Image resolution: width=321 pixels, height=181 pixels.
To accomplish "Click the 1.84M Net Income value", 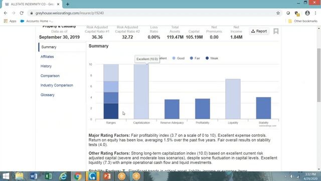I will (236, 37).
